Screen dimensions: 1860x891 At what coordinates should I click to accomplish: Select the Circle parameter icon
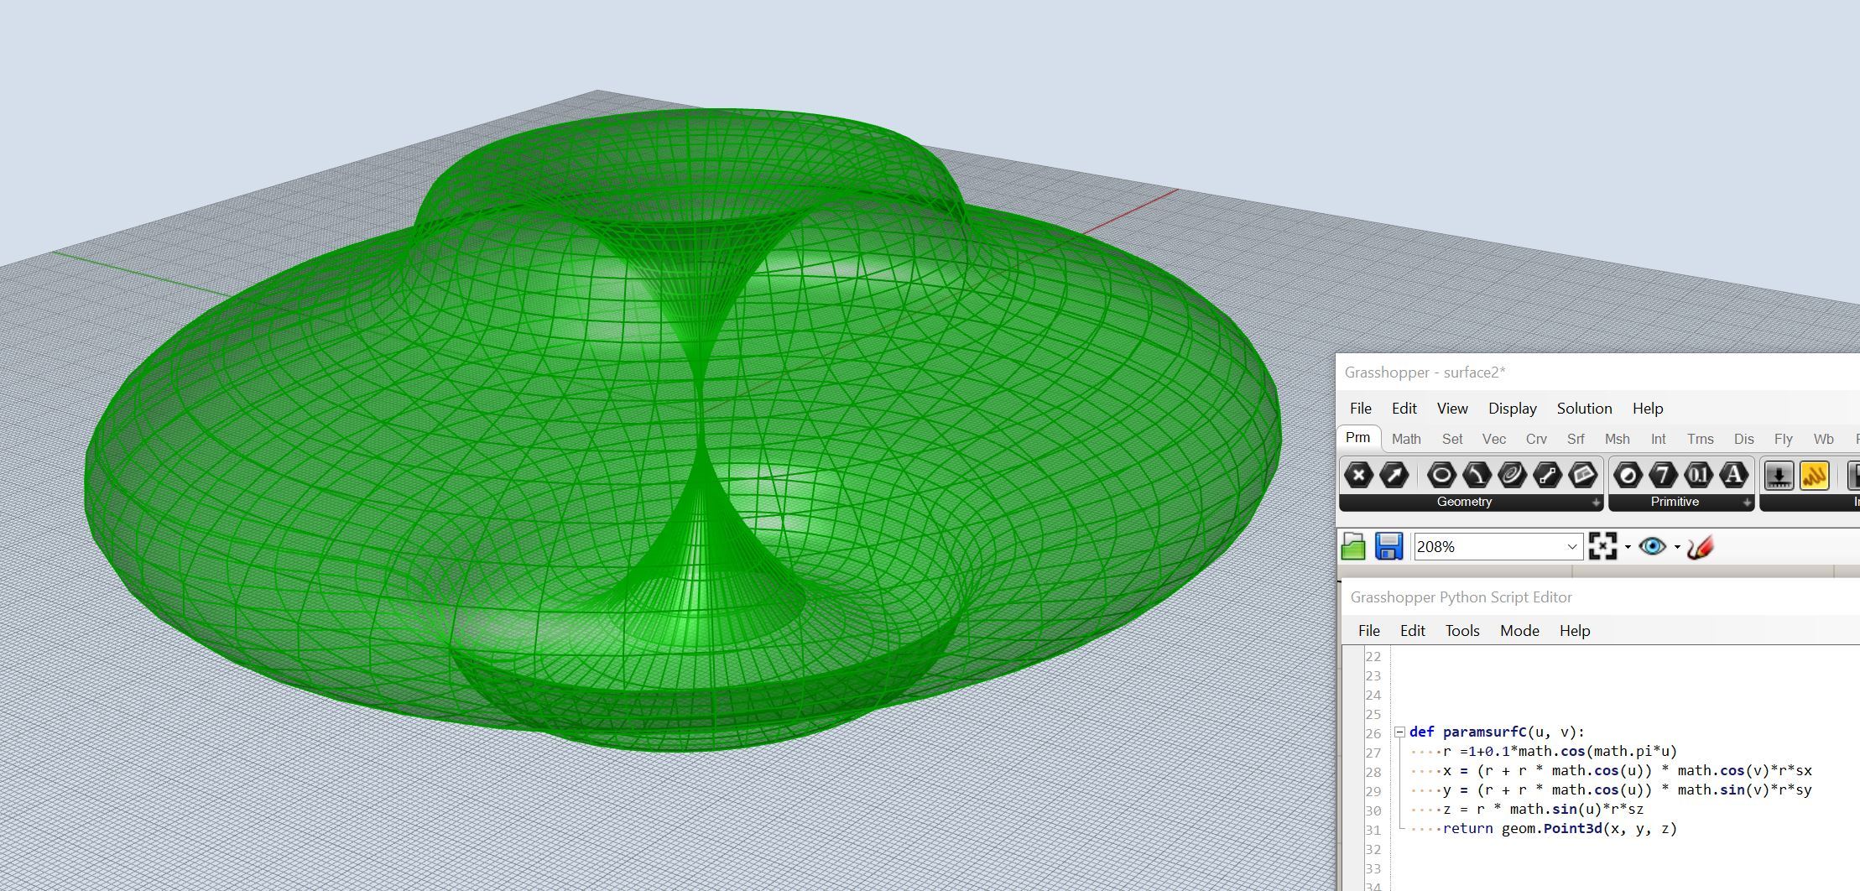click(1441, 476)
